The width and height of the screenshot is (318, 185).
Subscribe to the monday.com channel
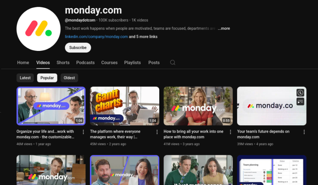coord(78,47)
